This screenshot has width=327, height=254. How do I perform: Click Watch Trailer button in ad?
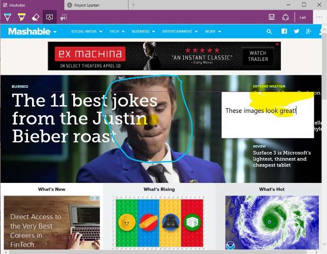point(258,56)
